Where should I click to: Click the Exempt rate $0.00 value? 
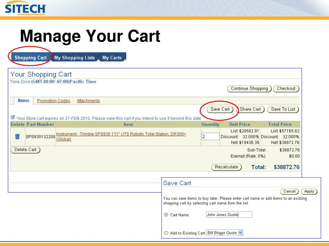click(294, 156)
